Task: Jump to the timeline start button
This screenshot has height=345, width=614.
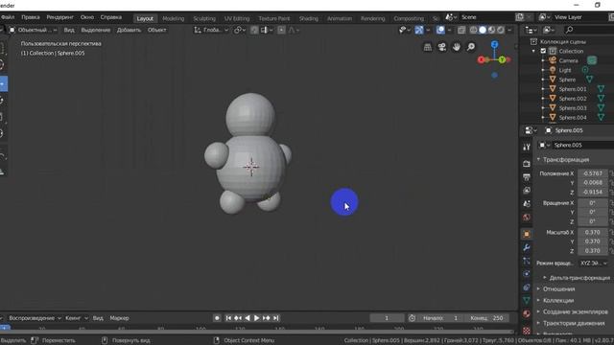Action: point(228,318)
